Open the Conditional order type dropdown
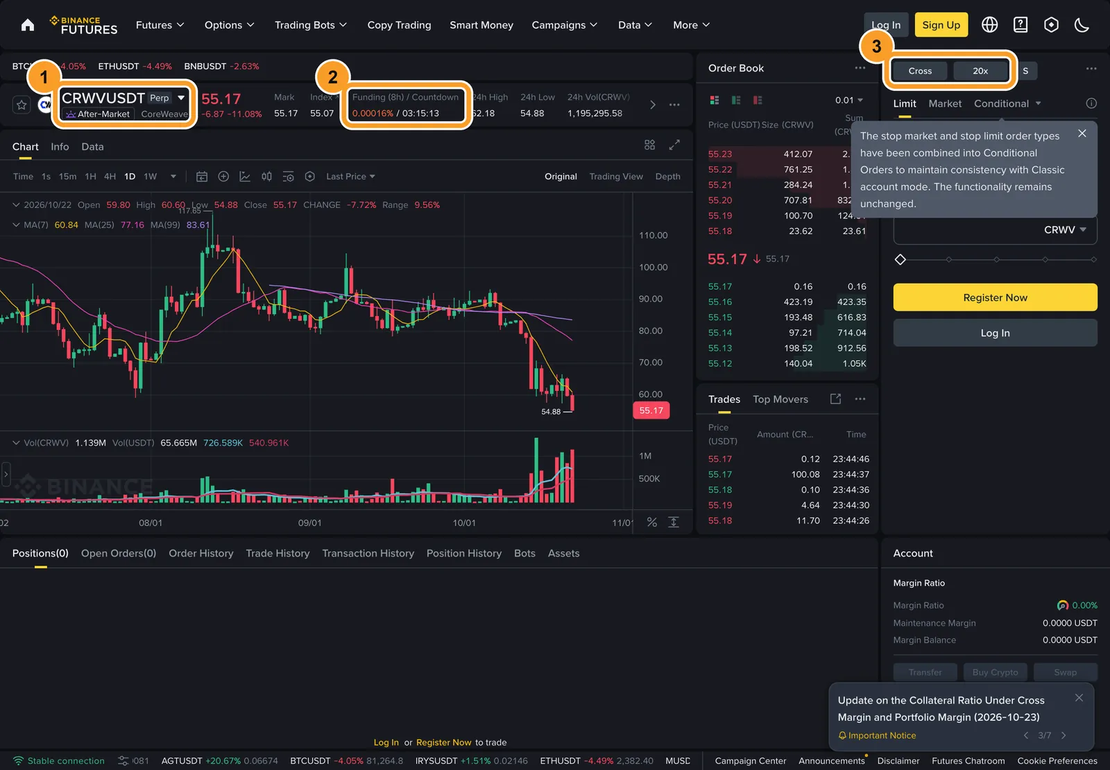 (1007, 103)
